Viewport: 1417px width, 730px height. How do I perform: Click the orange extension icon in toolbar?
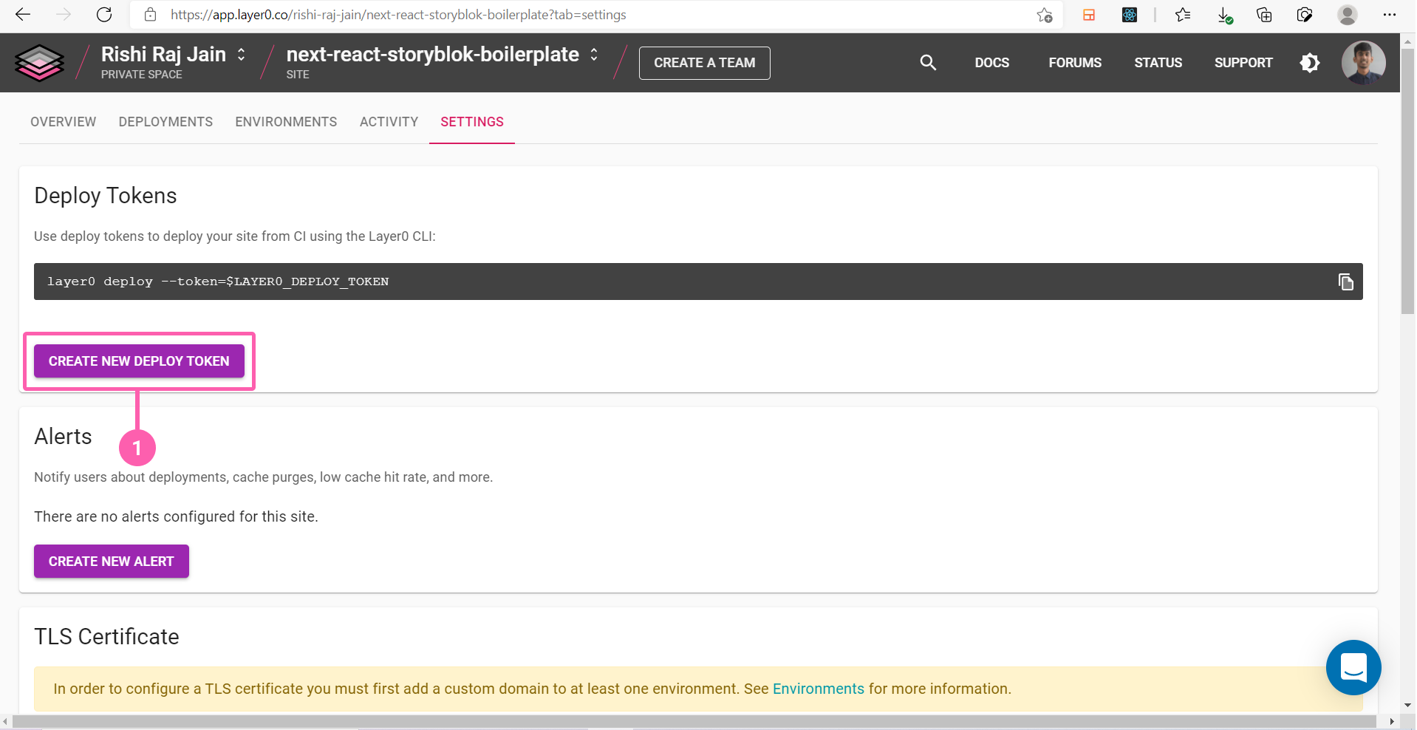[1089, 15]
